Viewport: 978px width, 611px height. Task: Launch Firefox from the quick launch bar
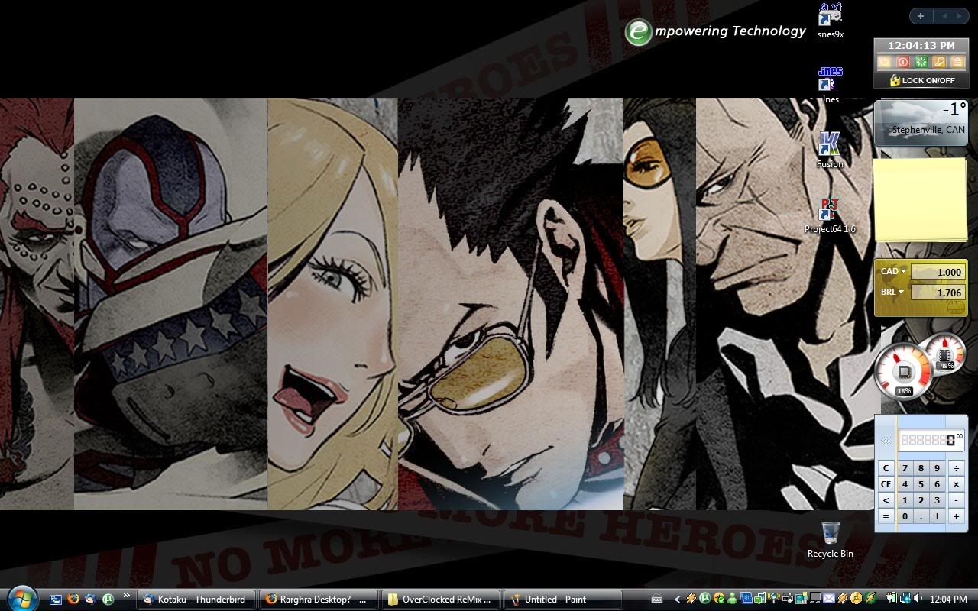click(x=73, y=600)
